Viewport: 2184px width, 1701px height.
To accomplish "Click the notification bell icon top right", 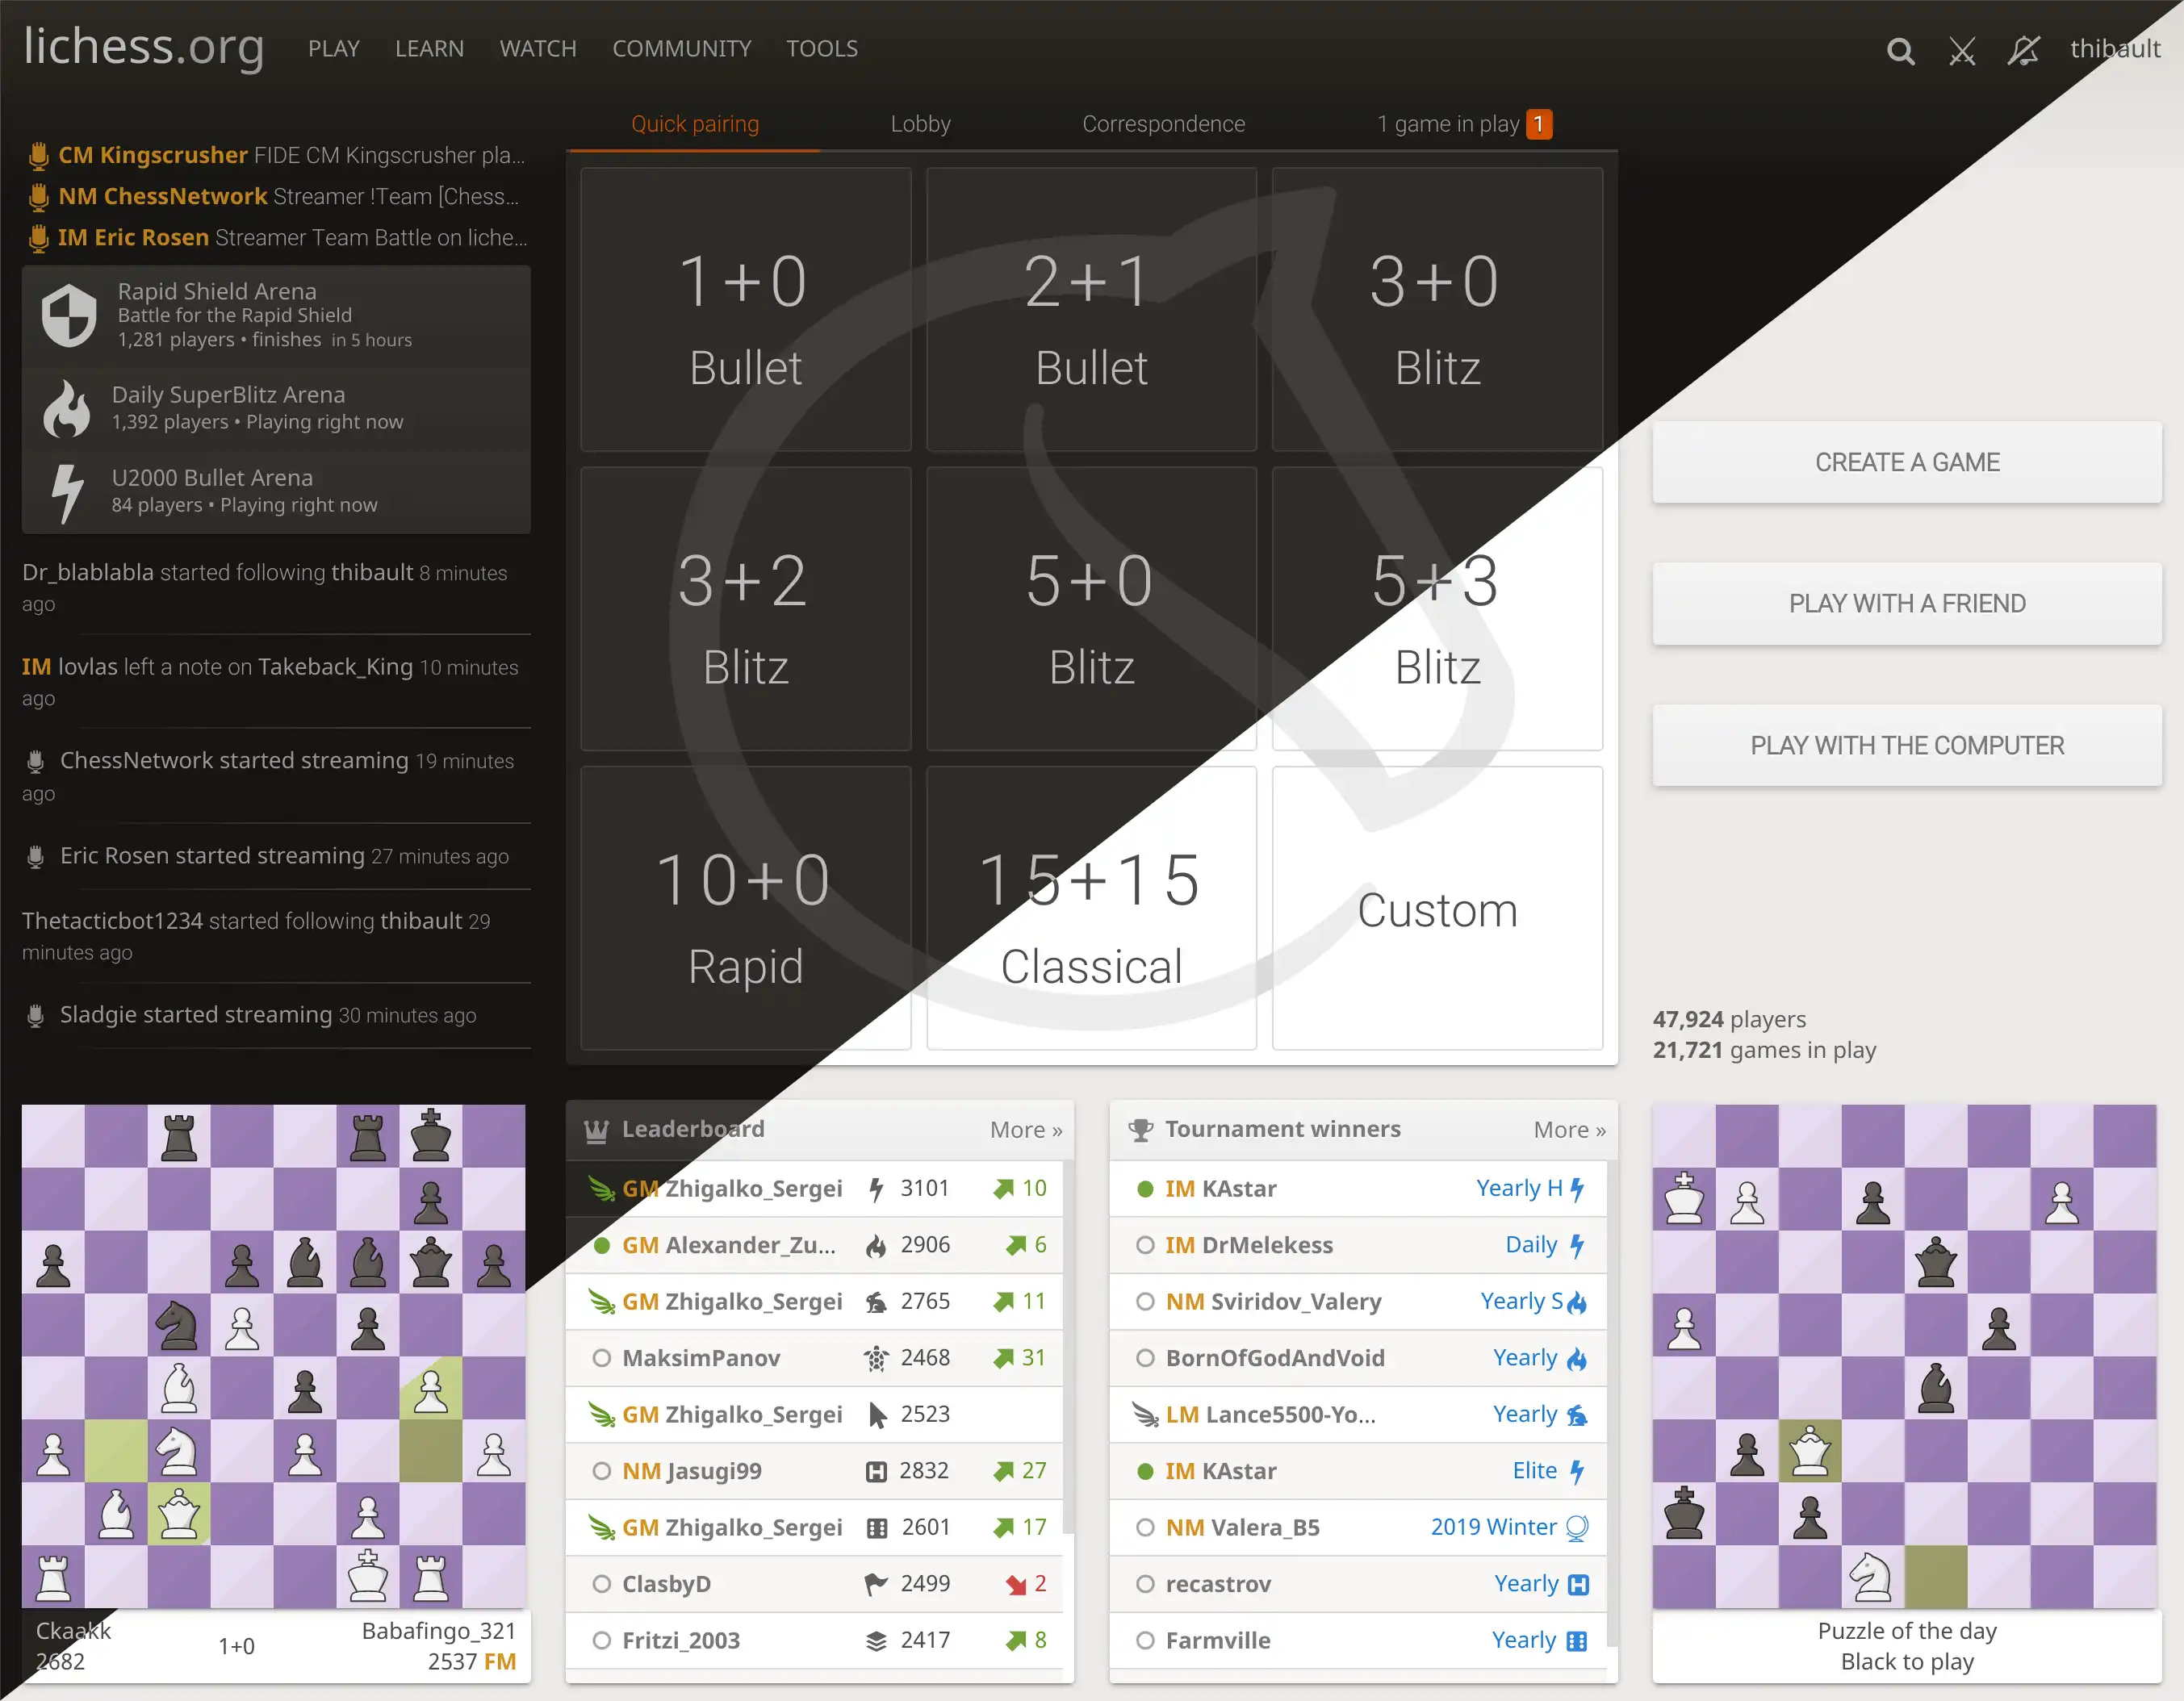I will coord(2023,48).
